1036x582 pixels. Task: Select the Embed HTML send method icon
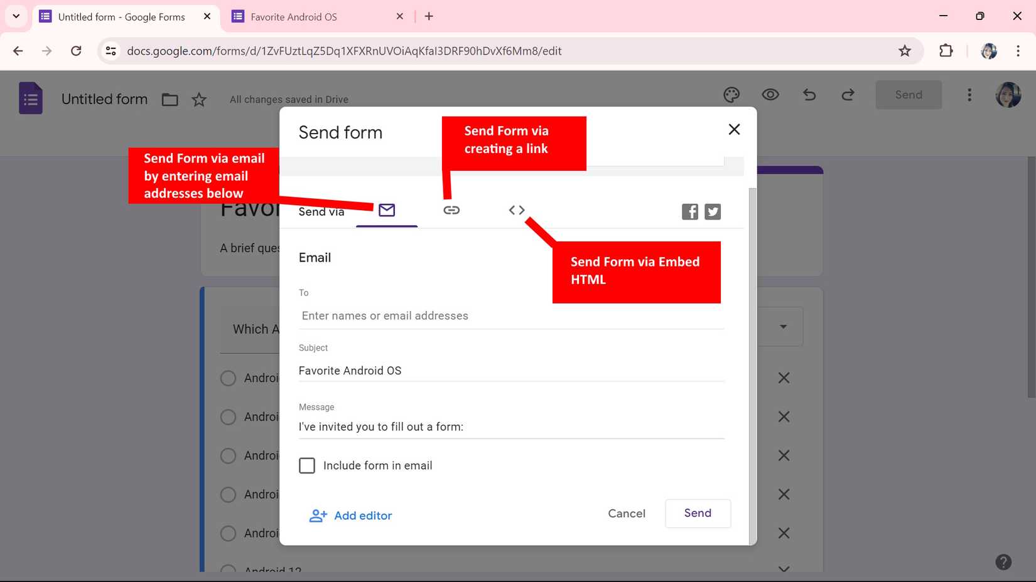click(x=516, y=210)
